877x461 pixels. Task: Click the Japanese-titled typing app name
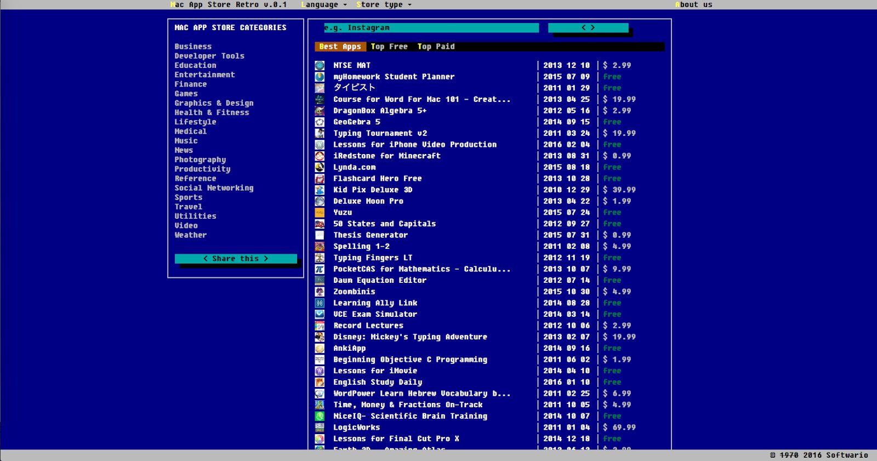[354, 88]
